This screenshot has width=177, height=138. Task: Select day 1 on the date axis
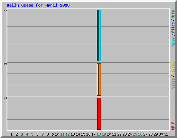(x=11, y=134)
